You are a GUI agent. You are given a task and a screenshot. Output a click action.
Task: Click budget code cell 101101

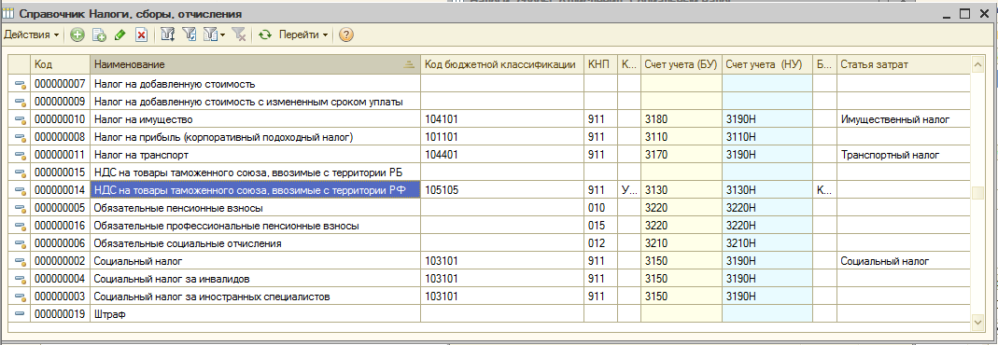502,137
